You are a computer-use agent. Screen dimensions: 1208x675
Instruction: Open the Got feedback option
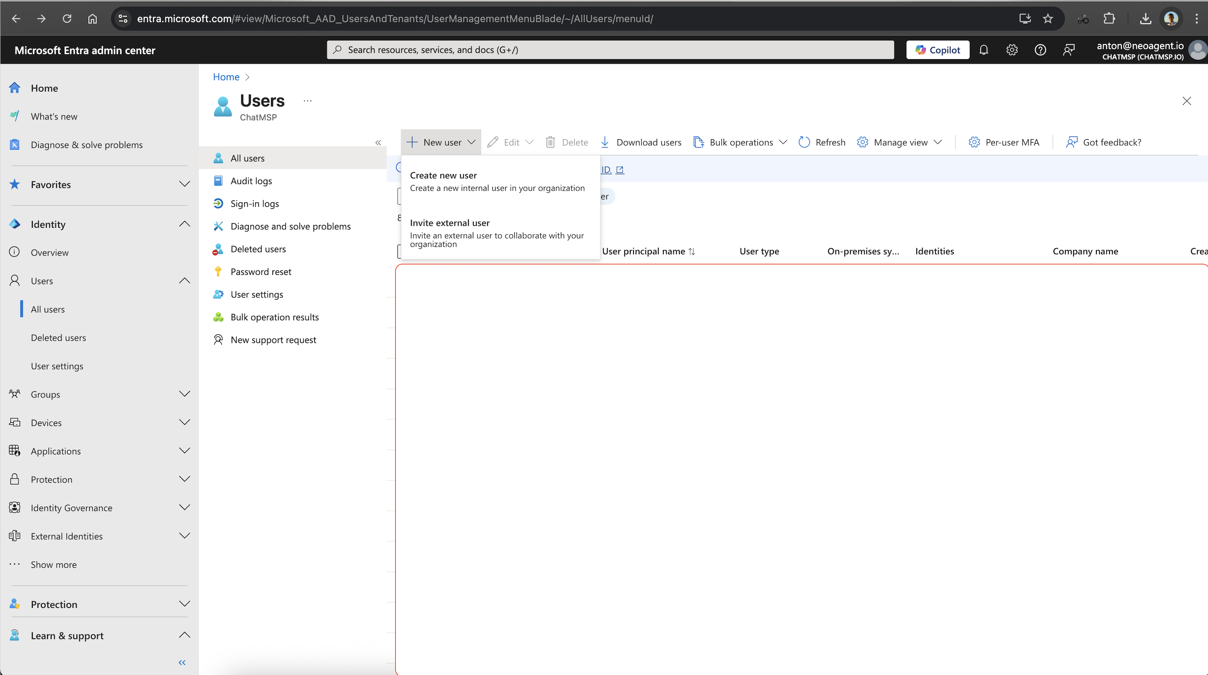click(x=1104, y=142)
